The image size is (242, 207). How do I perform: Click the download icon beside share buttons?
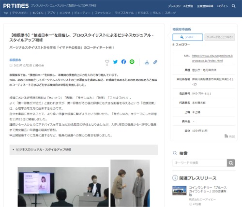(x=147, y=62)
